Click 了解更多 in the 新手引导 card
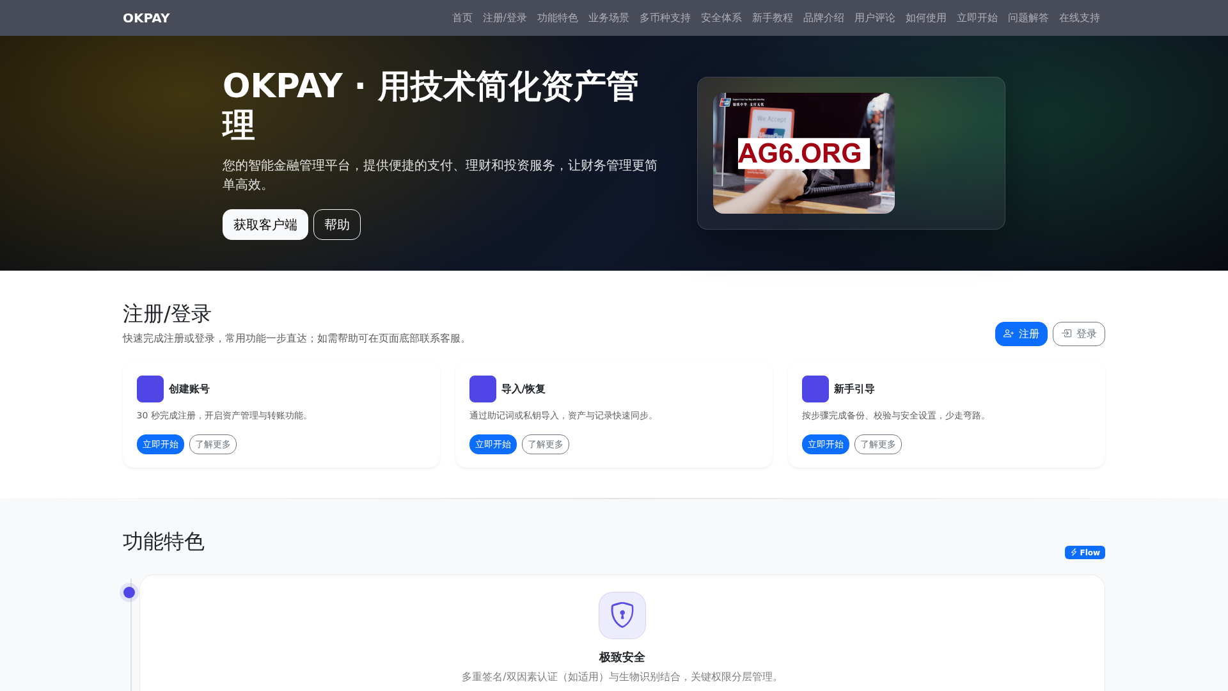The width and height of the screenshot is (1228, 691). coord(878,445)
